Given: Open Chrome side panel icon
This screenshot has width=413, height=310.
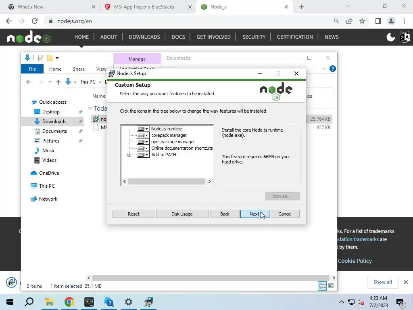Looking at the screenshot, I should click(x=378, y=21).
